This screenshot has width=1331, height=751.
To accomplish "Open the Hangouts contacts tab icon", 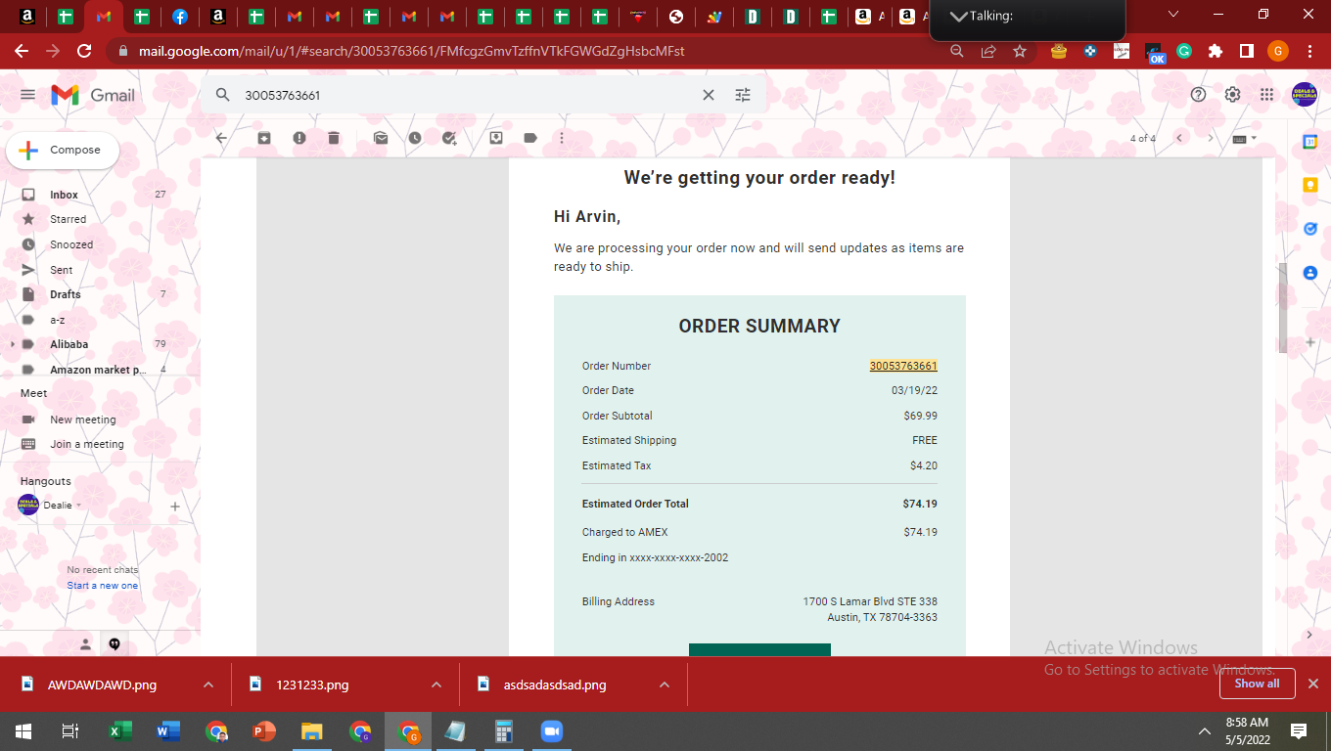I will pos(85,643).
